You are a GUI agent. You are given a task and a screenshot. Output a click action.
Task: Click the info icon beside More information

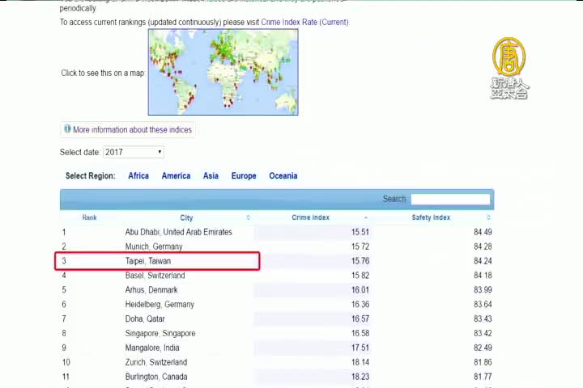[67, 129]
